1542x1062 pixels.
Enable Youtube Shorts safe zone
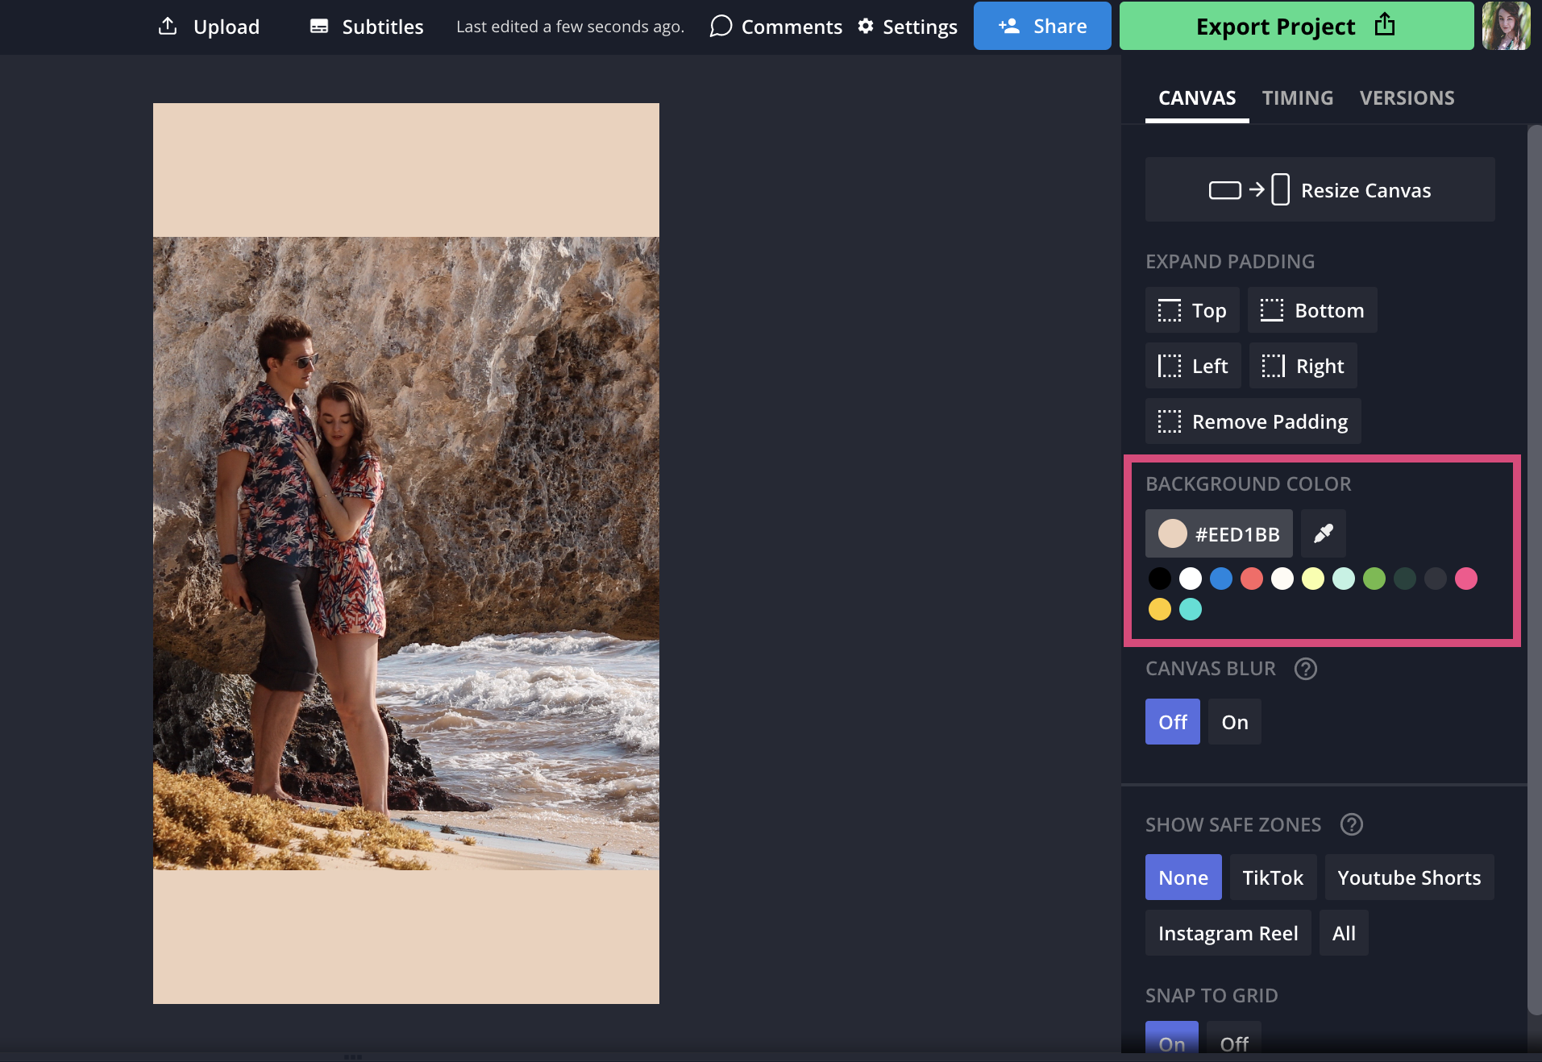click(1408, 877)
